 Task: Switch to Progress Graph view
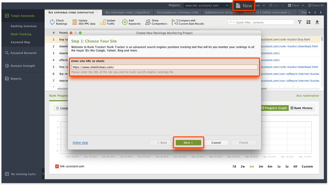pos(274,108)
